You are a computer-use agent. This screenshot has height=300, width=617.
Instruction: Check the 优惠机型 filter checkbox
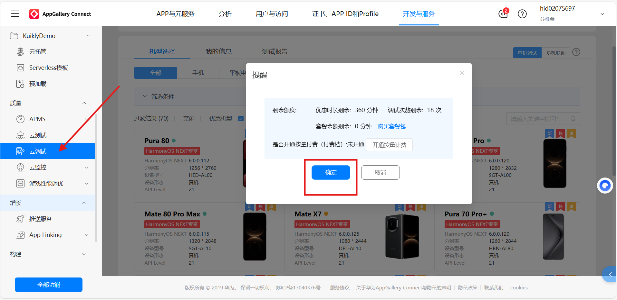tap(203, 118)
